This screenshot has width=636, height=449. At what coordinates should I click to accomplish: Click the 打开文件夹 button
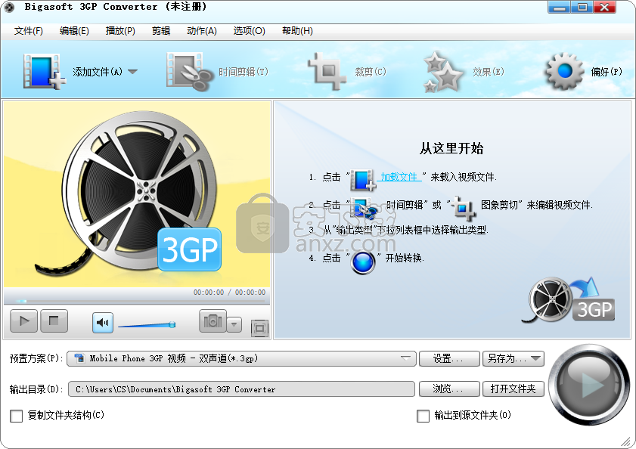(x=513, y=389)
